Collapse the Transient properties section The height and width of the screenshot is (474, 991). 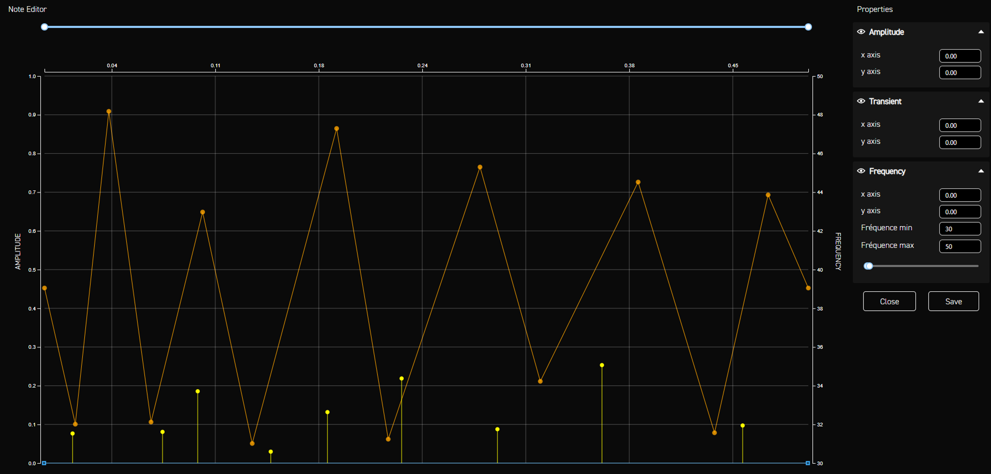pyautogui.click(x=981, y=101)
